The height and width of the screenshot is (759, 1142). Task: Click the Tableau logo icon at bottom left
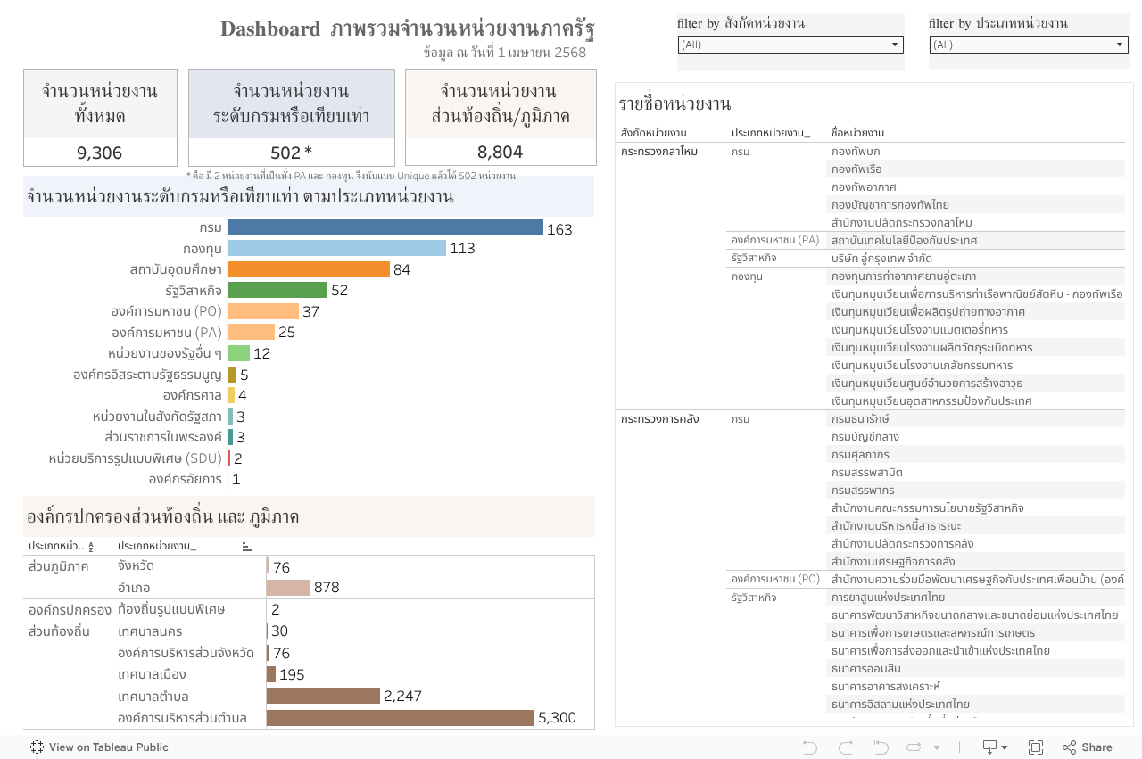click(37, 747)
